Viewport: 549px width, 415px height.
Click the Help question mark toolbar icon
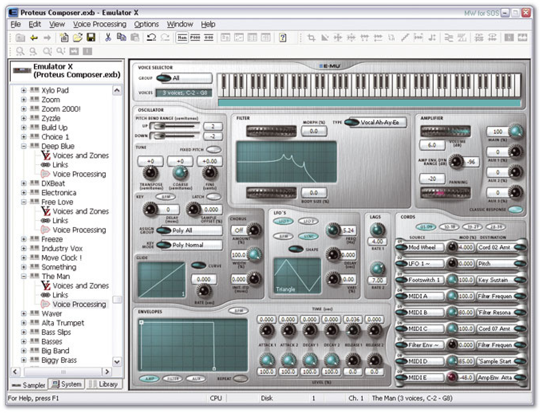point(282,37)
